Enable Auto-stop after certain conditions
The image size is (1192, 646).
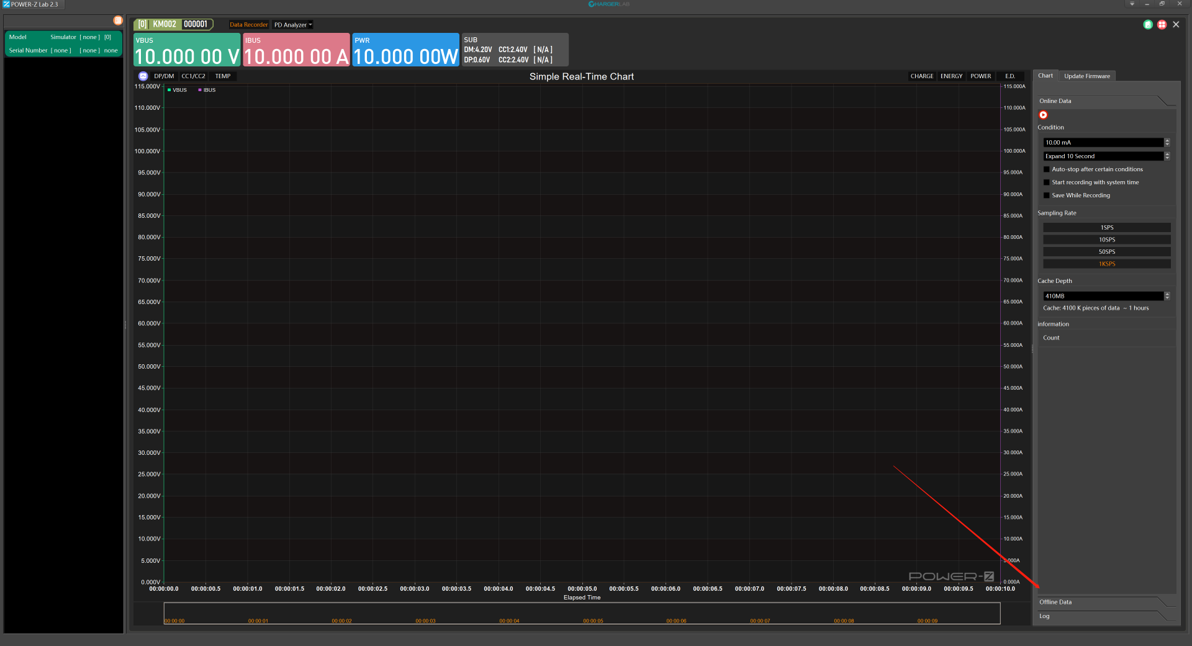click(x=1047, y=169)
